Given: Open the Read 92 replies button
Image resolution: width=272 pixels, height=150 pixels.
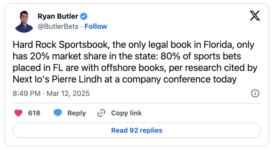Looking at the screenshot, I should 137,130.
